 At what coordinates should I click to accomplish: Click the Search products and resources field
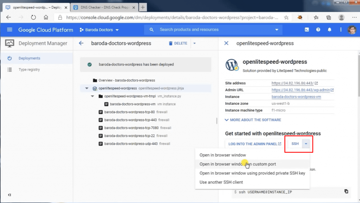[x=213, y=30]
